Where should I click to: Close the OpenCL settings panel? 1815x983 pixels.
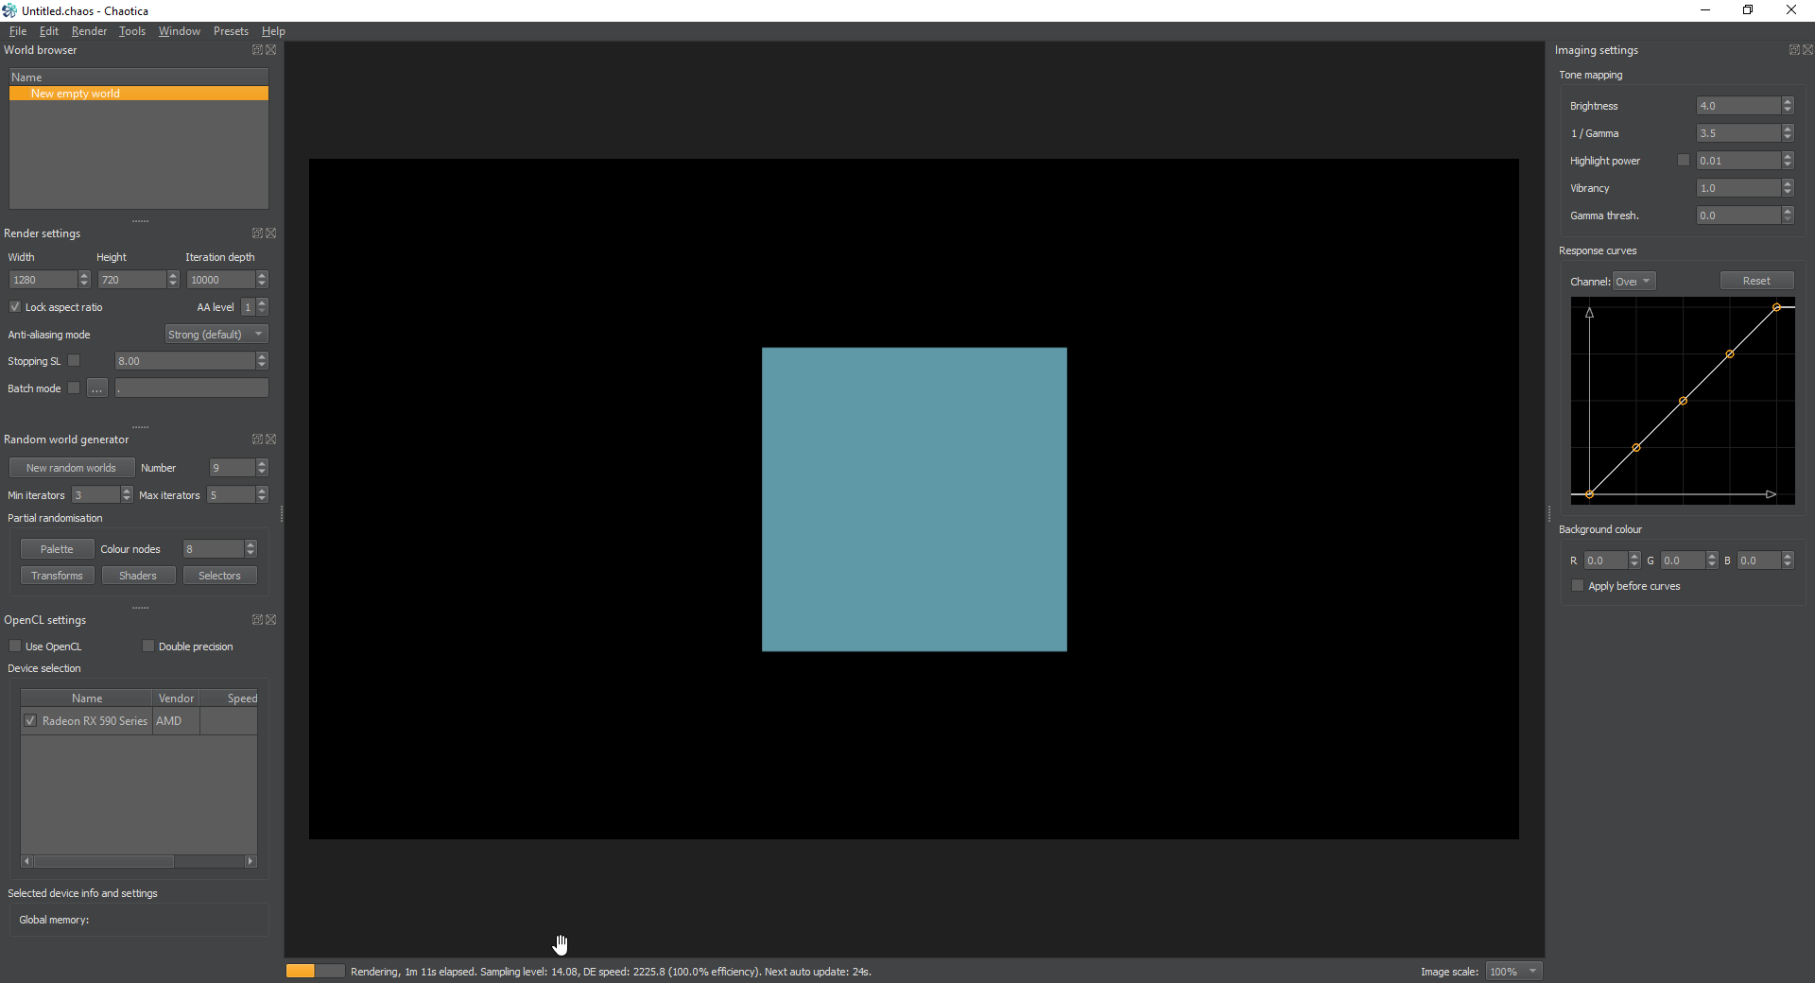(271, 620)
